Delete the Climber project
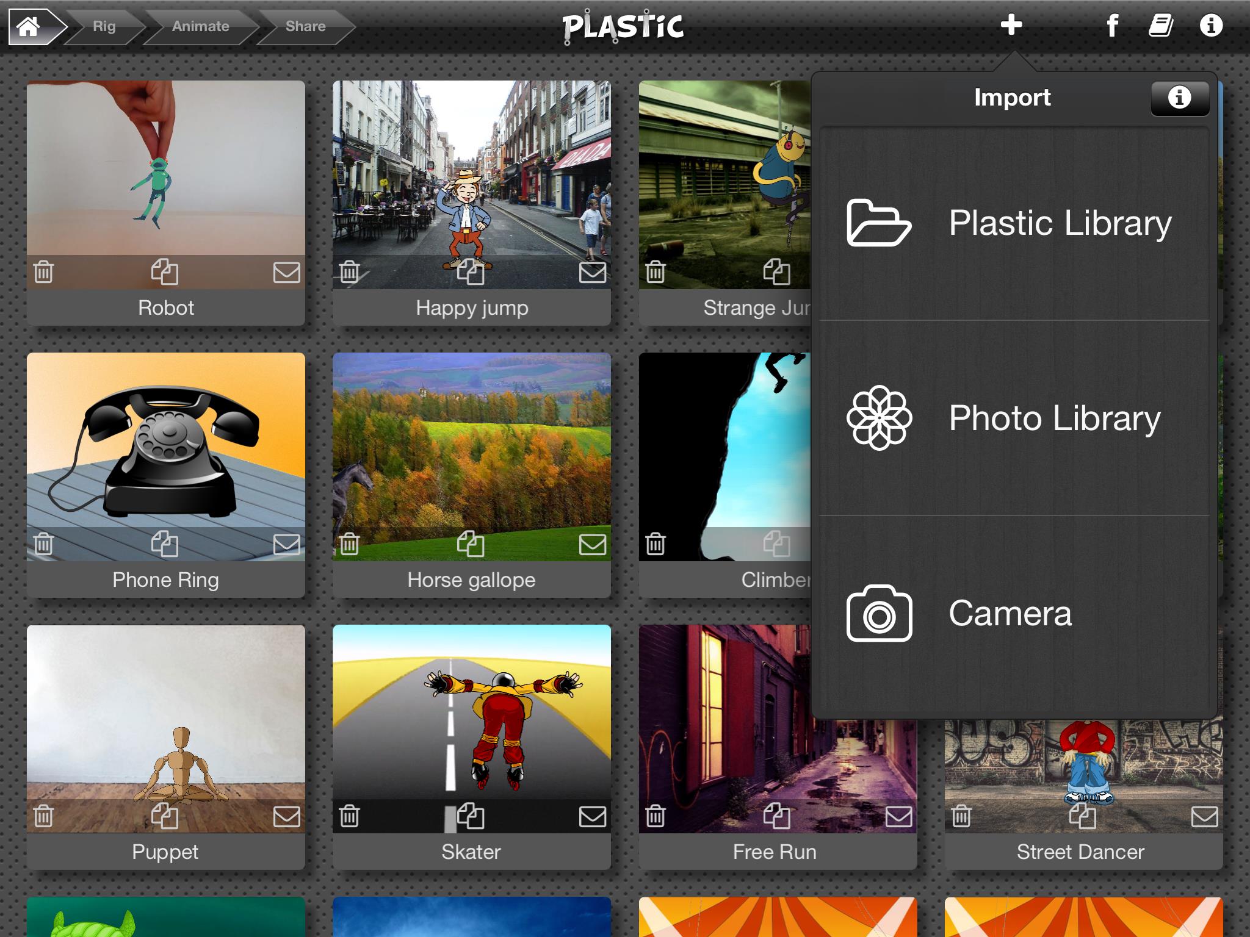 point(656,544)
